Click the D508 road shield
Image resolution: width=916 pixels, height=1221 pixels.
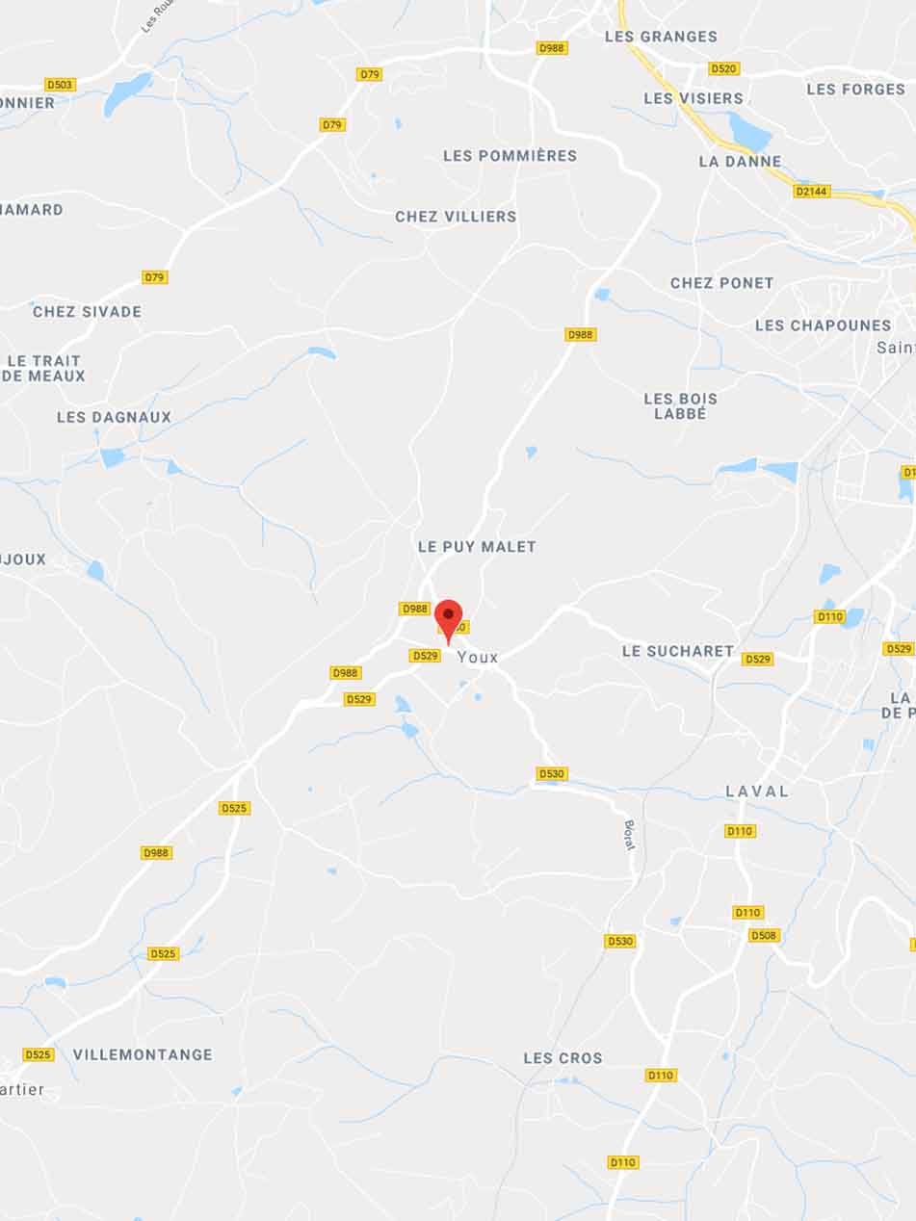(x=764, y=935)
